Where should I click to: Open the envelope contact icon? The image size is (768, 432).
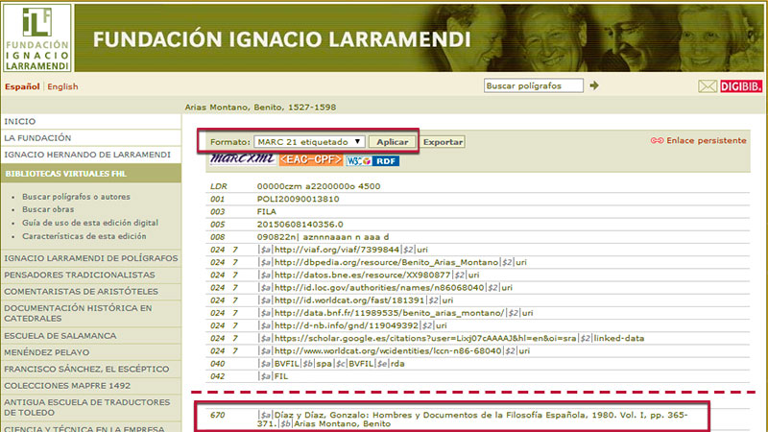(708, 86)
